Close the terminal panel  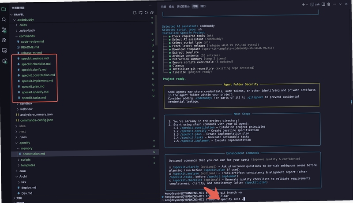click(346, 4)
